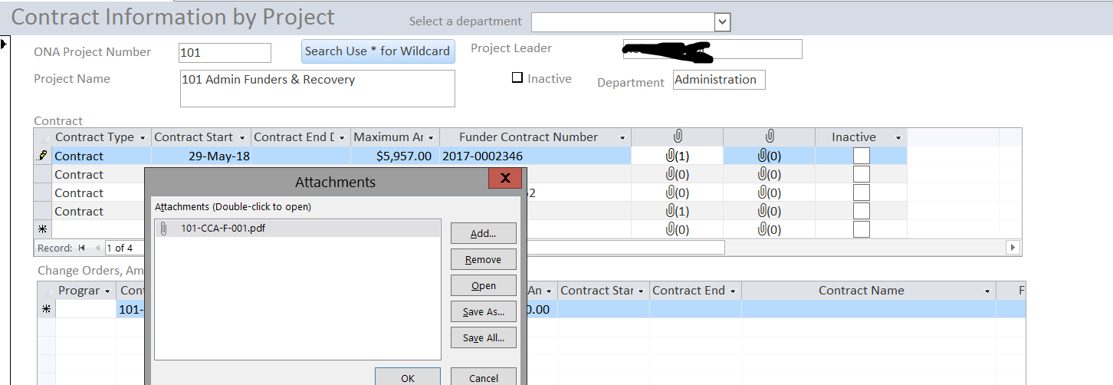The image size is (1113, 385).
Task: Click the Add... button in Attachments dialog
Action: coord(483,233)
